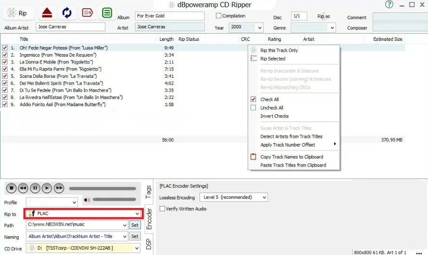Uncheck track 3 La Donna E Mobile

tap(5, 62)
